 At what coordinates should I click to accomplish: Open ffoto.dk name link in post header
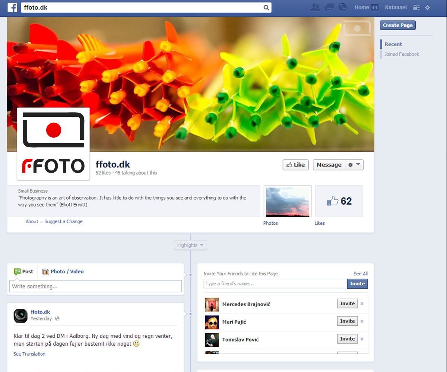[x=40, y=312]
